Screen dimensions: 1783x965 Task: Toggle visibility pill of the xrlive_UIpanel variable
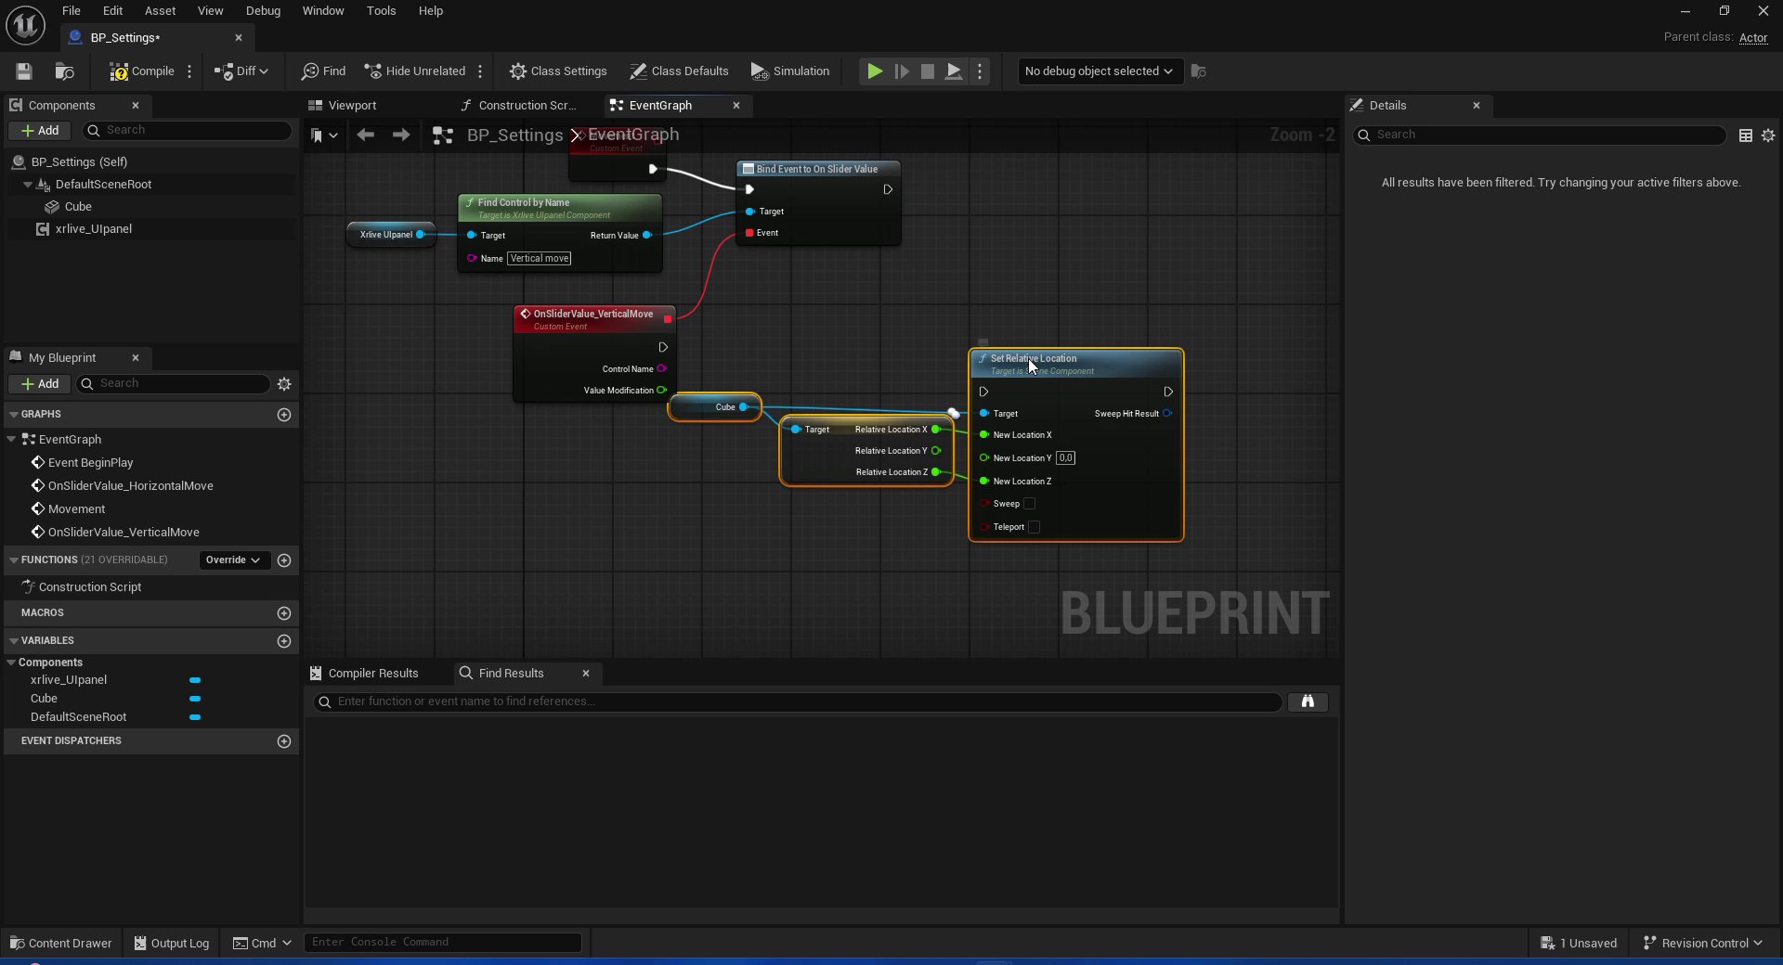pyautogui.click(x=195, y=681)
